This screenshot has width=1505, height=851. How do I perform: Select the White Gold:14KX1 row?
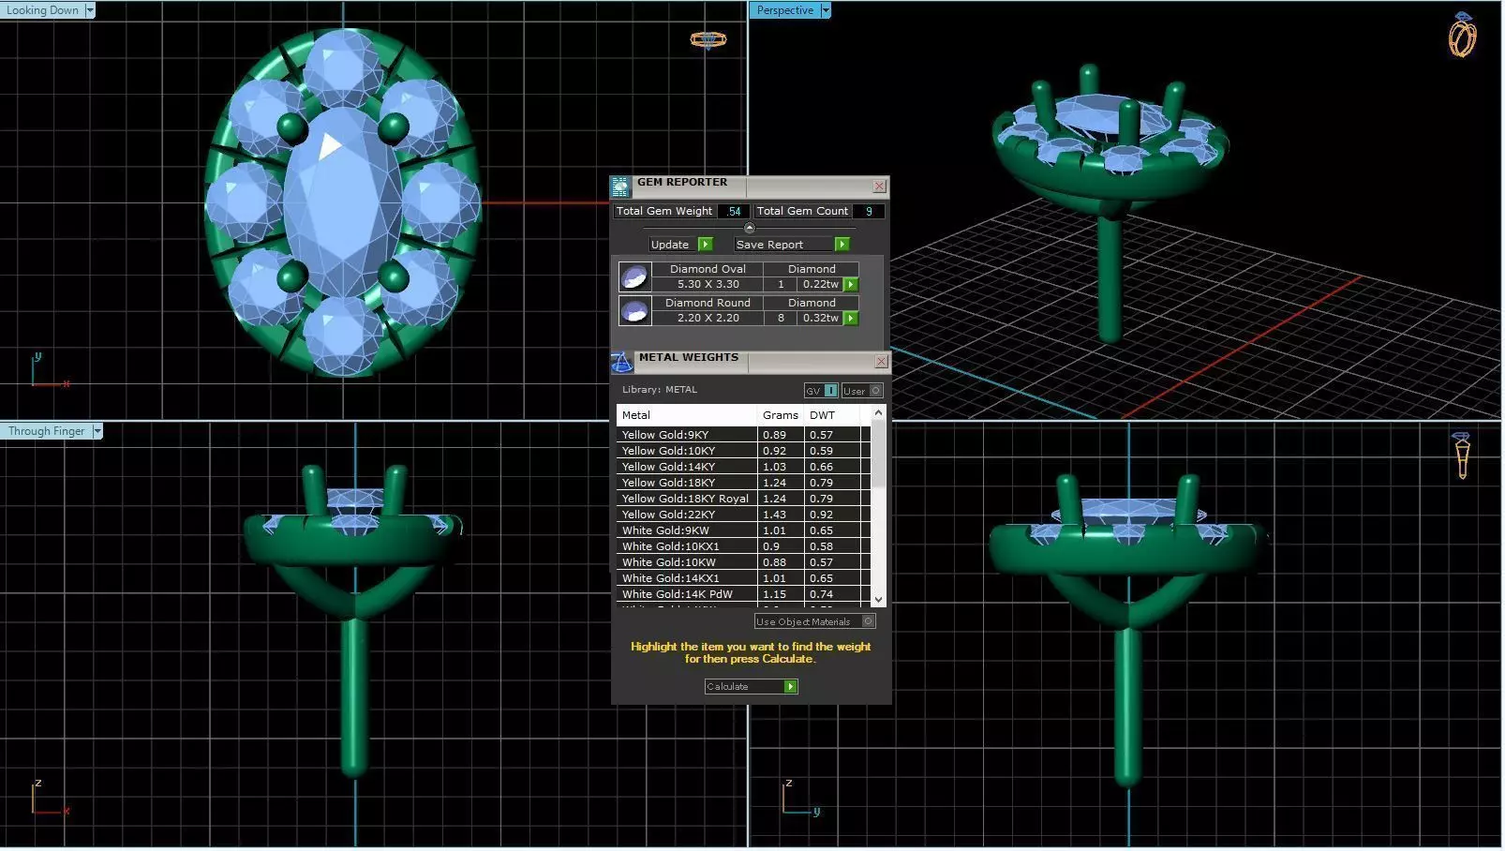tap(744, 578)
